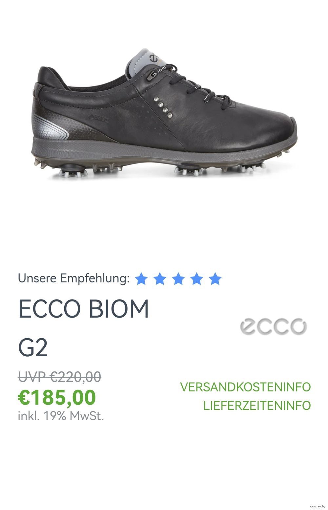The height and width of the screenshot is (510, 328).
Task: Click the struck-through UVP €220,00 price
Action: coord(59,377)
